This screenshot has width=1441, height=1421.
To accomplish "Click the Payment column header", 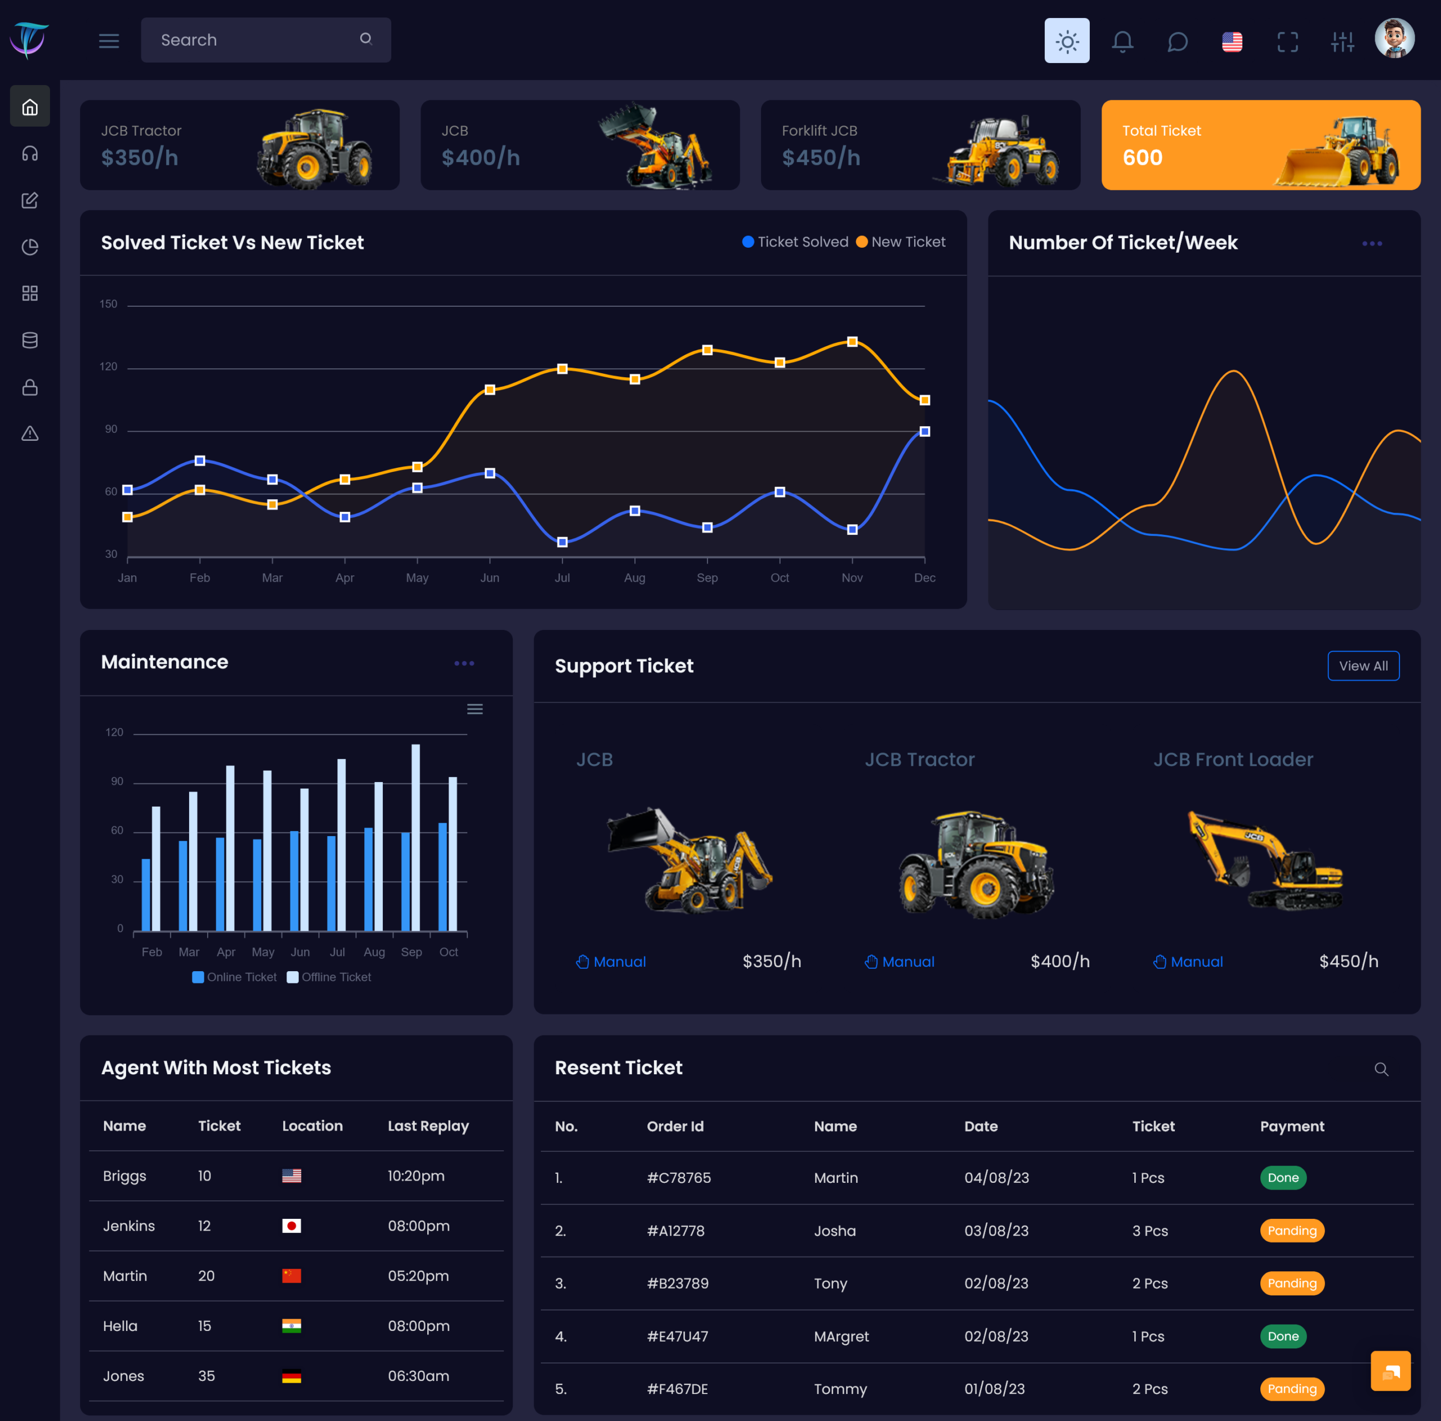I will [x=1292, y=1127].
